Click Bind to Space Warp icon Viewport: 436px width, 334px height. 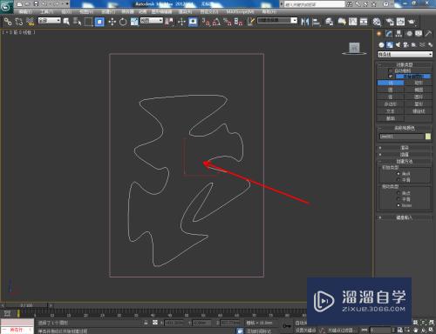(30, 22)
